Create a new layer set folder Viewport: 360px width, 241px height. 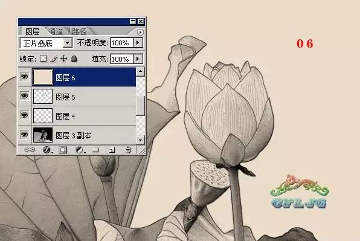click(95, 150)
